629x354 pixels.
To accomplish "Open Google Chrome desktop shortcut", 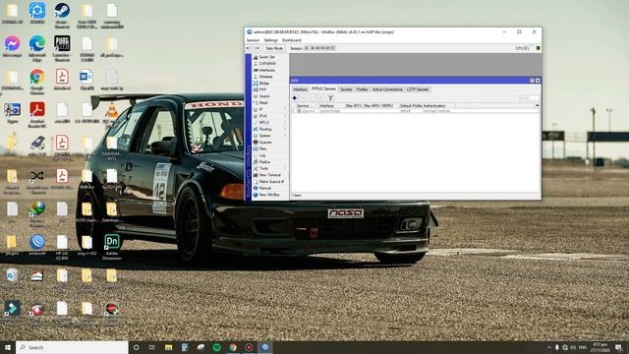I will tap(37, 82).
